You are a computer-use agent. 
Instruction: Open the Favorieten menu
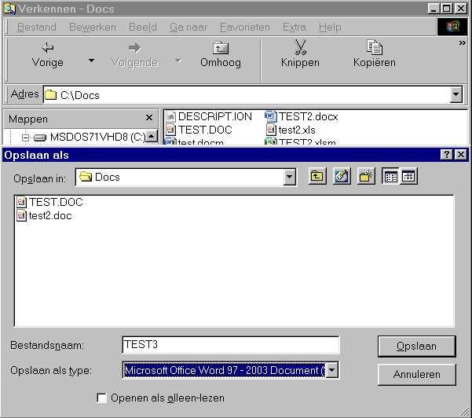coord(245,27)
